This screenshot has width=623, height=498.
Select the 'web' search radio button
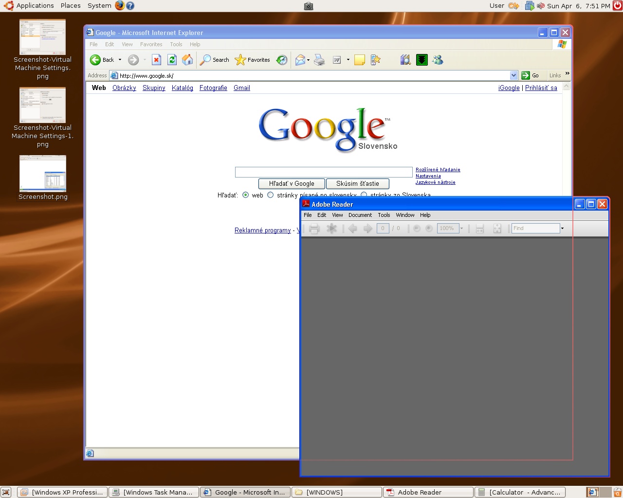(245, 195)
